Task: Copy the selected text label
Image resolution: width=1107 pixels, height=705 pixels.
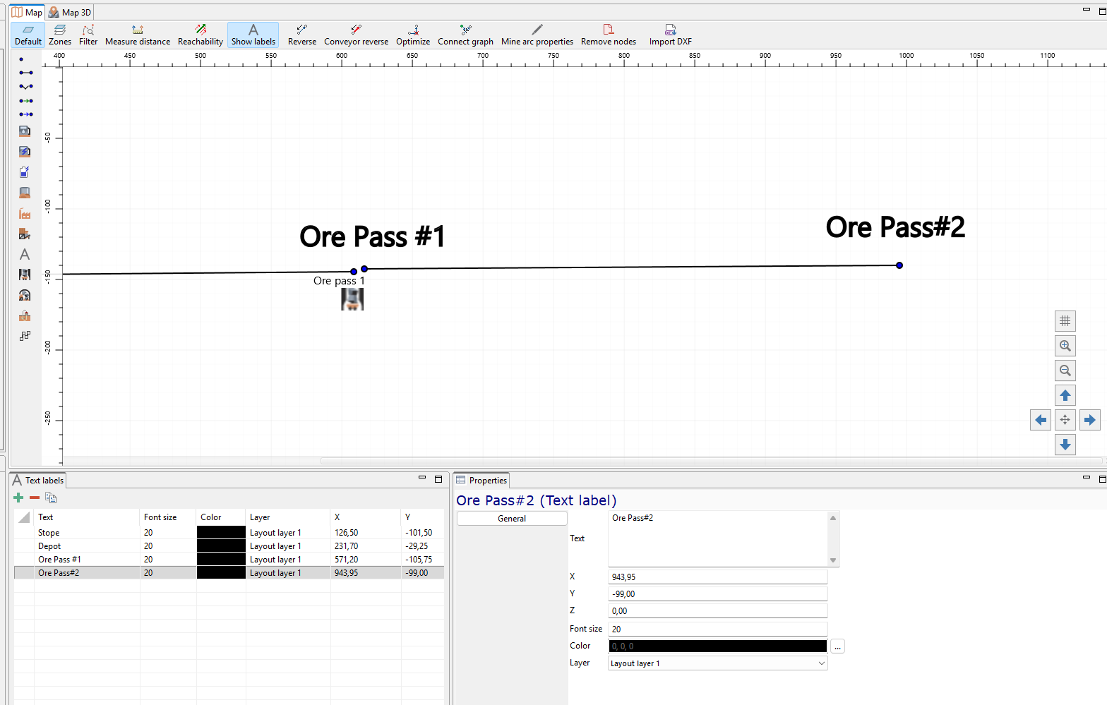Action: [51, 498]
